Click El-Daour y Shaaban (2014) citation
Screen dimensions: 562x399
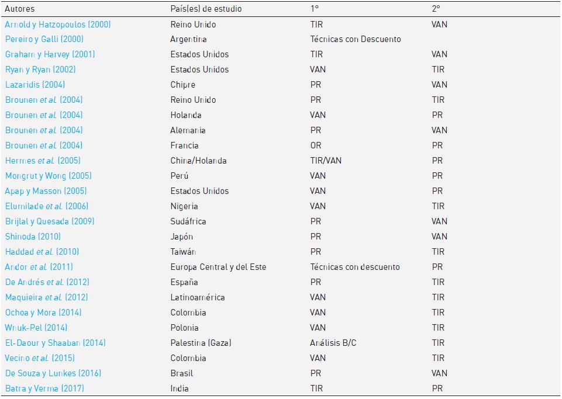pyautogui.click(x=56, y=343)
